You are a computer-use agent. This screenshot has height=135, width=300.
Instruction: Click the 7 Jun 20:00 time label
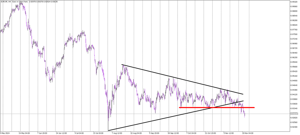43,133
